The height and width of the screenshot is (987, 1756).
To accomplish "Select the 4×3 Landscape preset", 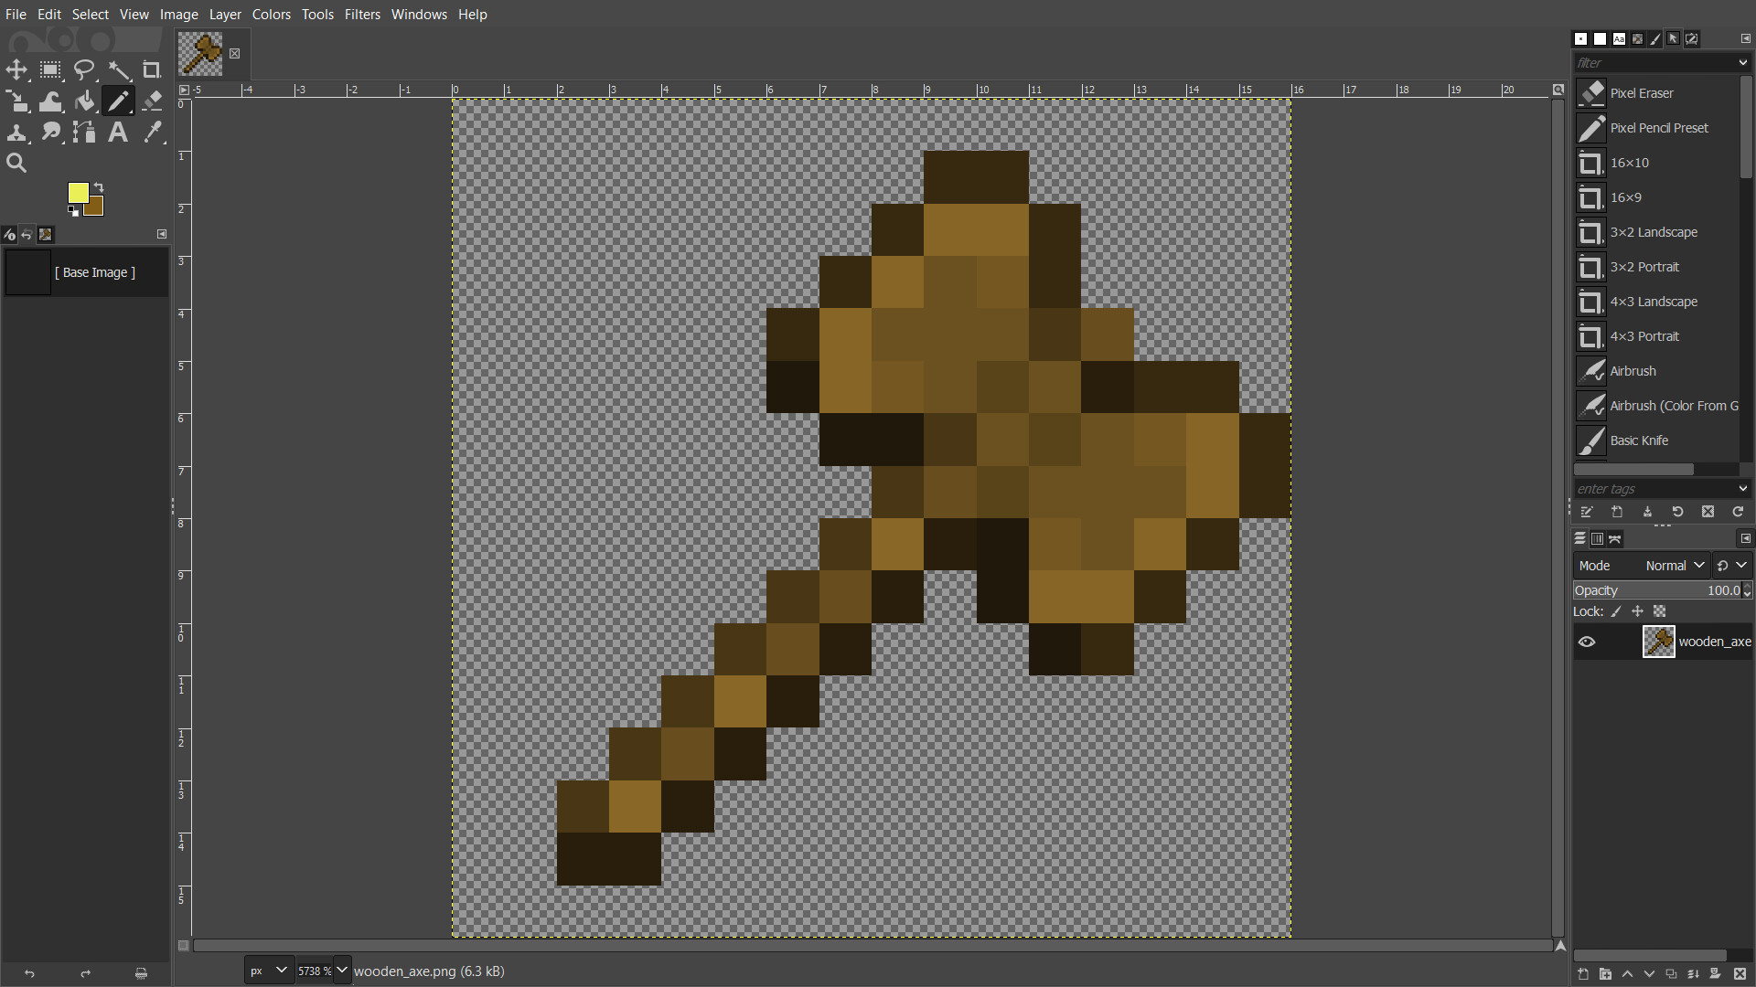I will (1654, 302).
